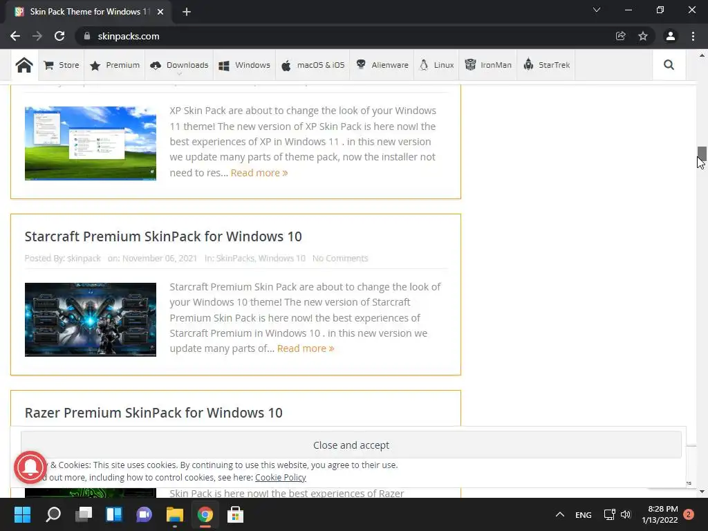Open taskbar Search

point(53,514)
